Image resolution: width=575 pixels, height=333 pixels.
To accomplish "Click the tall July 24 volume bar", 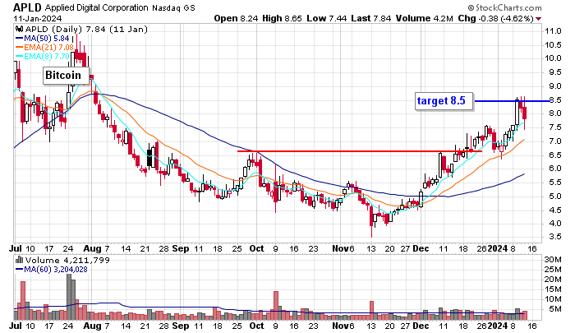I will point(69,297).
